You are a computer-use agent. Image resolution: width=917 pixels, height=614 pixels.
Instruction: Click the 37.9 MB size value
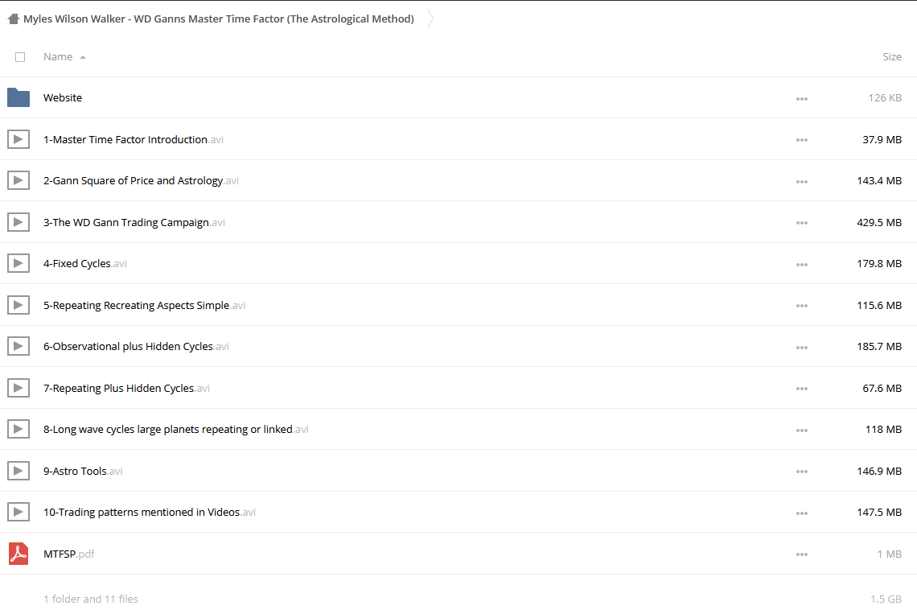point(882,139)
